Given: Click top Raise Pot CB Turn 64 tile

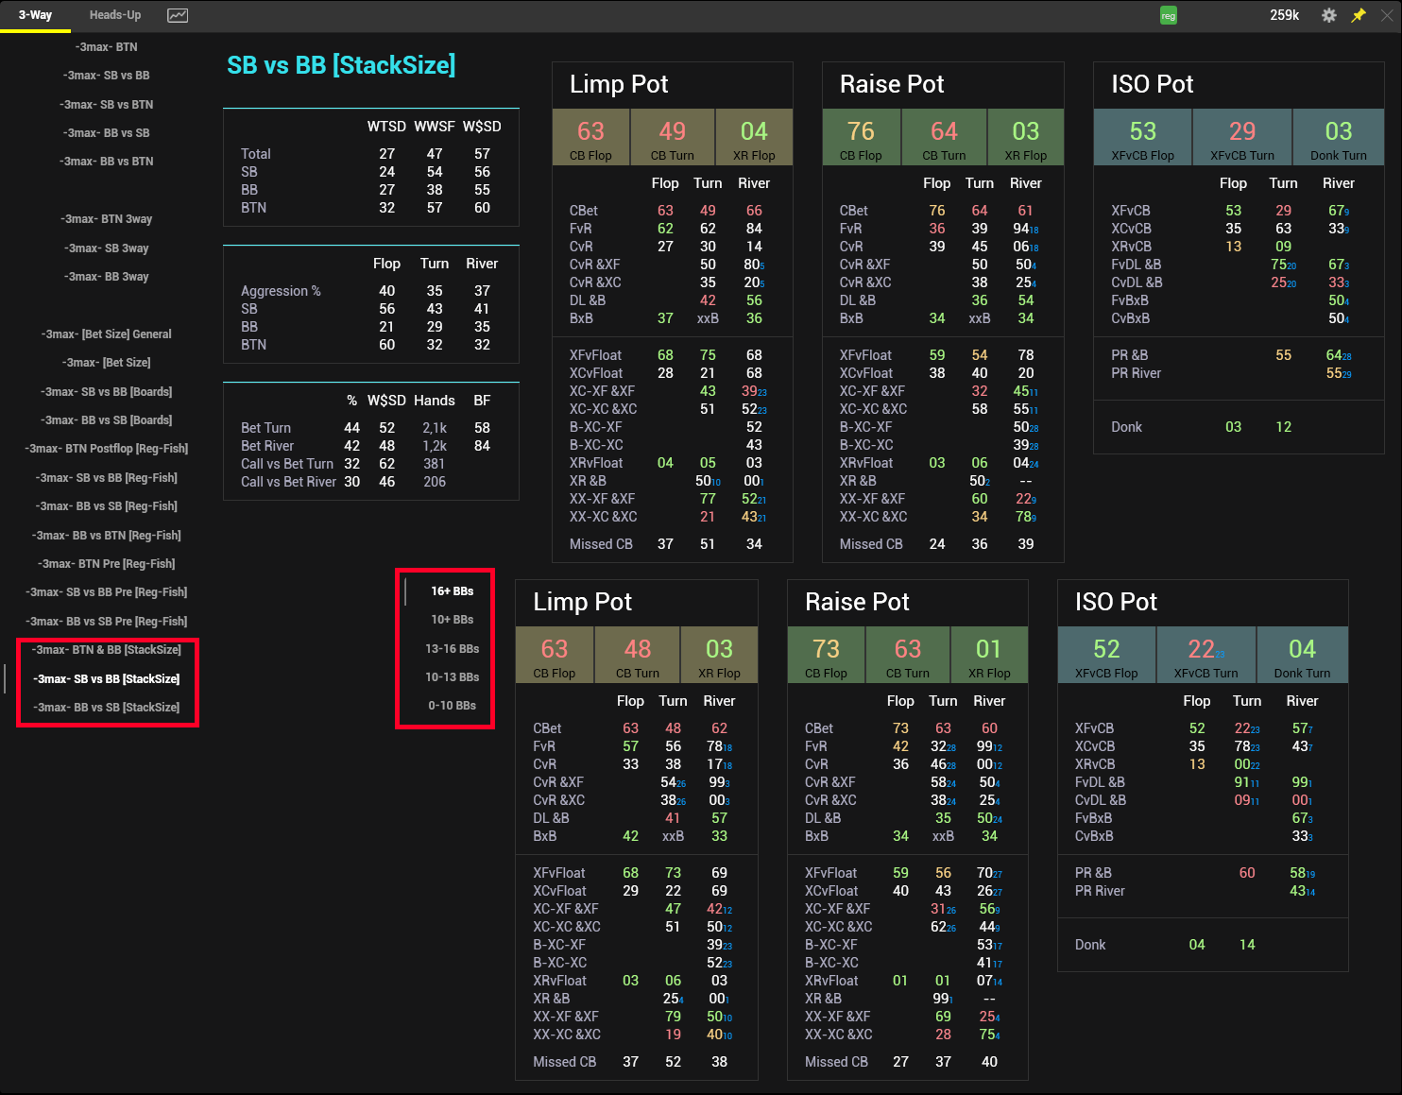Looking at the screenshot, I should click(x=944, y=137).
